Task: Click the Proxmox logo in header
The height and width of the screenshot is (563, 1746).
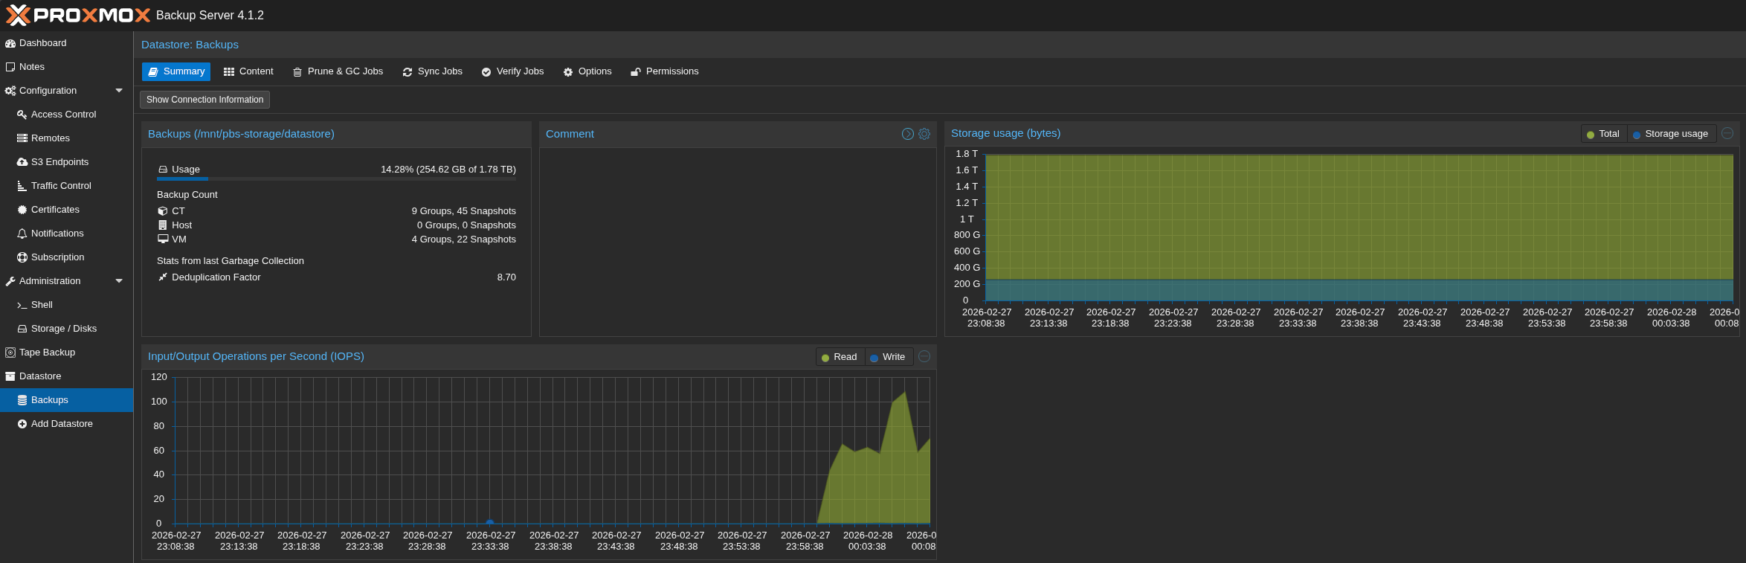Action: 78,15
